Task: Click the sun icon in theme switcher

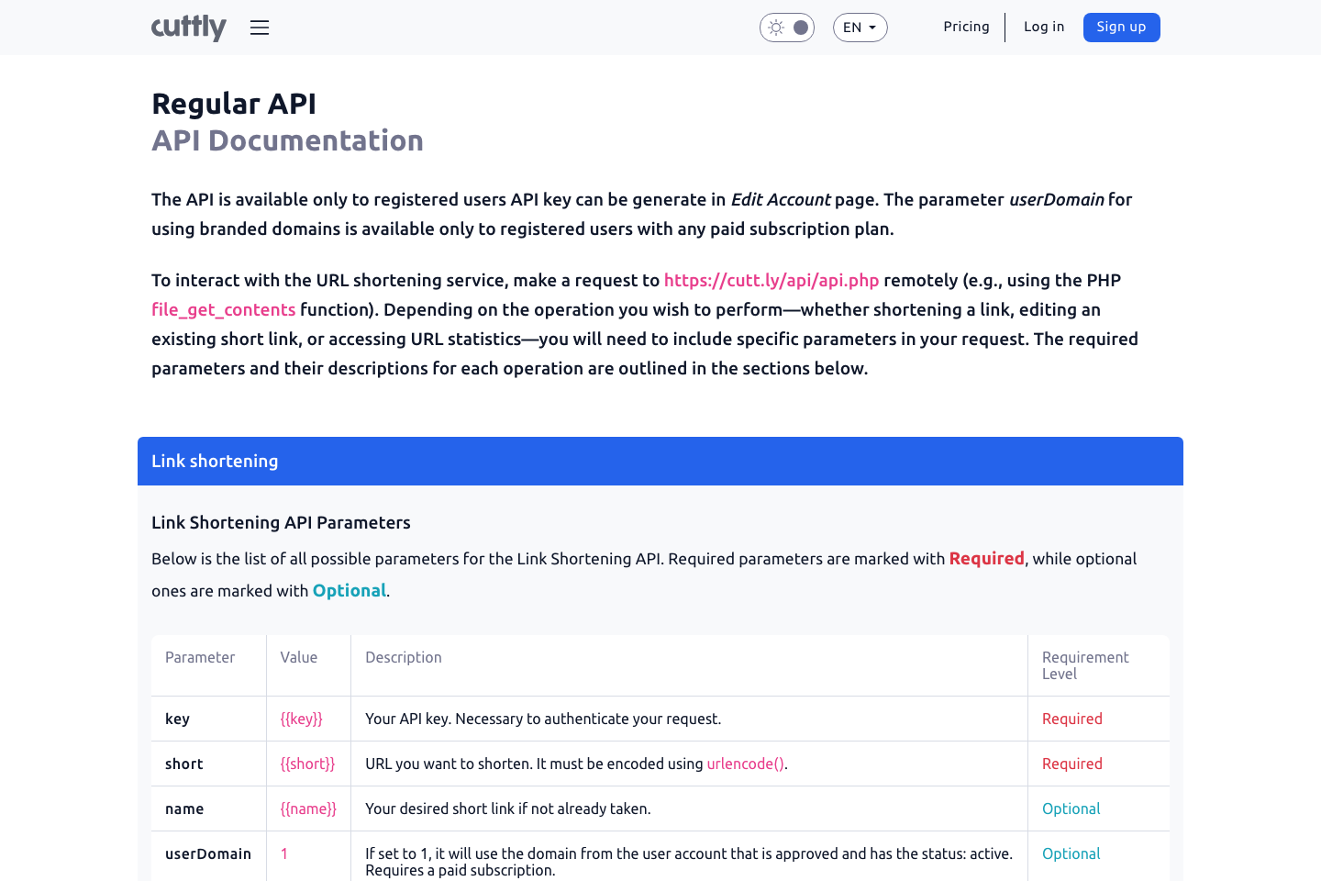Action: 773,27
